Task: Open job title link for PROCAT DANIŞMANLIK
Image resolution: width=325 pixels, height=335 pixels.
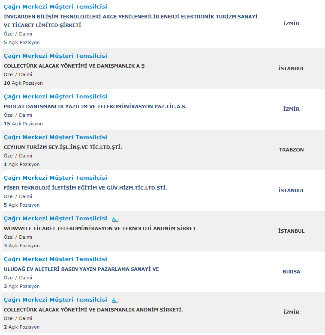Action: click(x=55, y=96)
